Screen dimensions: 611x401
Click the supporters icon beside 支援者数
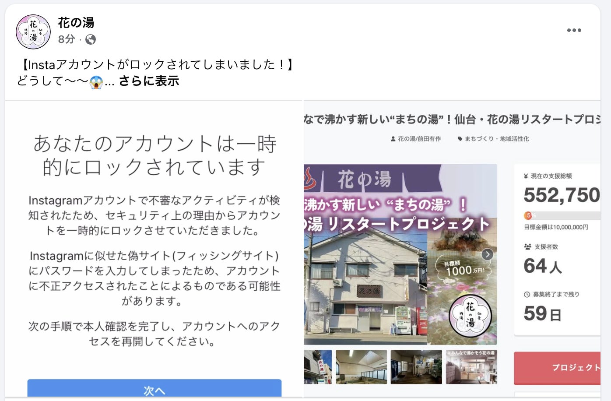pos(527,247)
